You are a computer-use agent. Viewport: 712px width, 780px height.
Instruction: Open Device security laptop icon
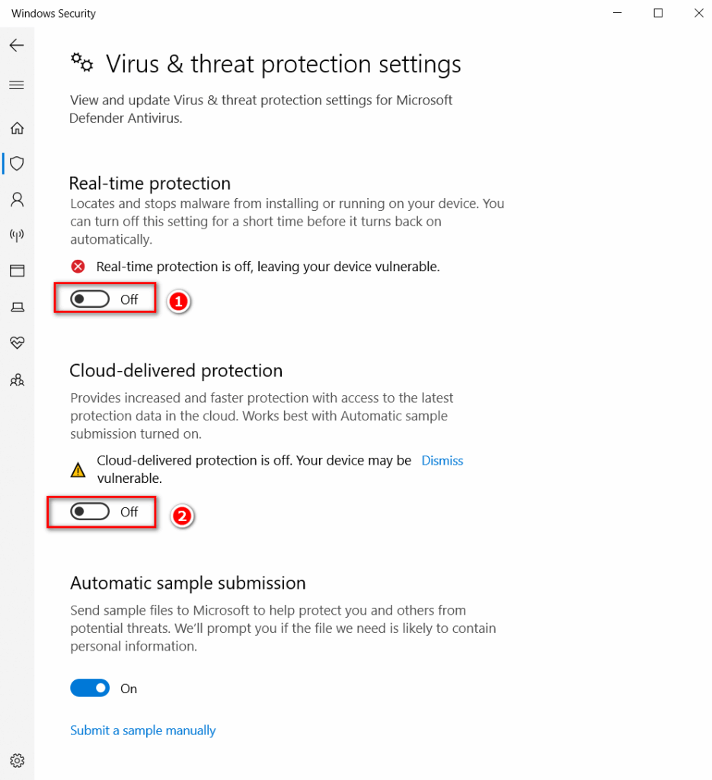point(17,307)
